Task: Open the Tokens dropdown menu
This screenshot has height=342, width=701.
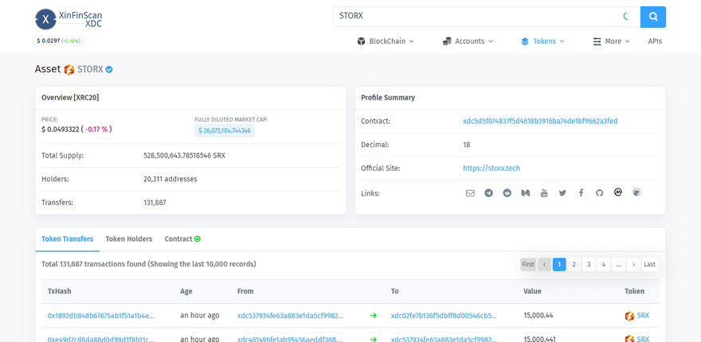Action: click(x=542, y=41)
